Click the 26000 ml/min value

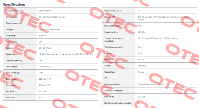click(45, 11)
